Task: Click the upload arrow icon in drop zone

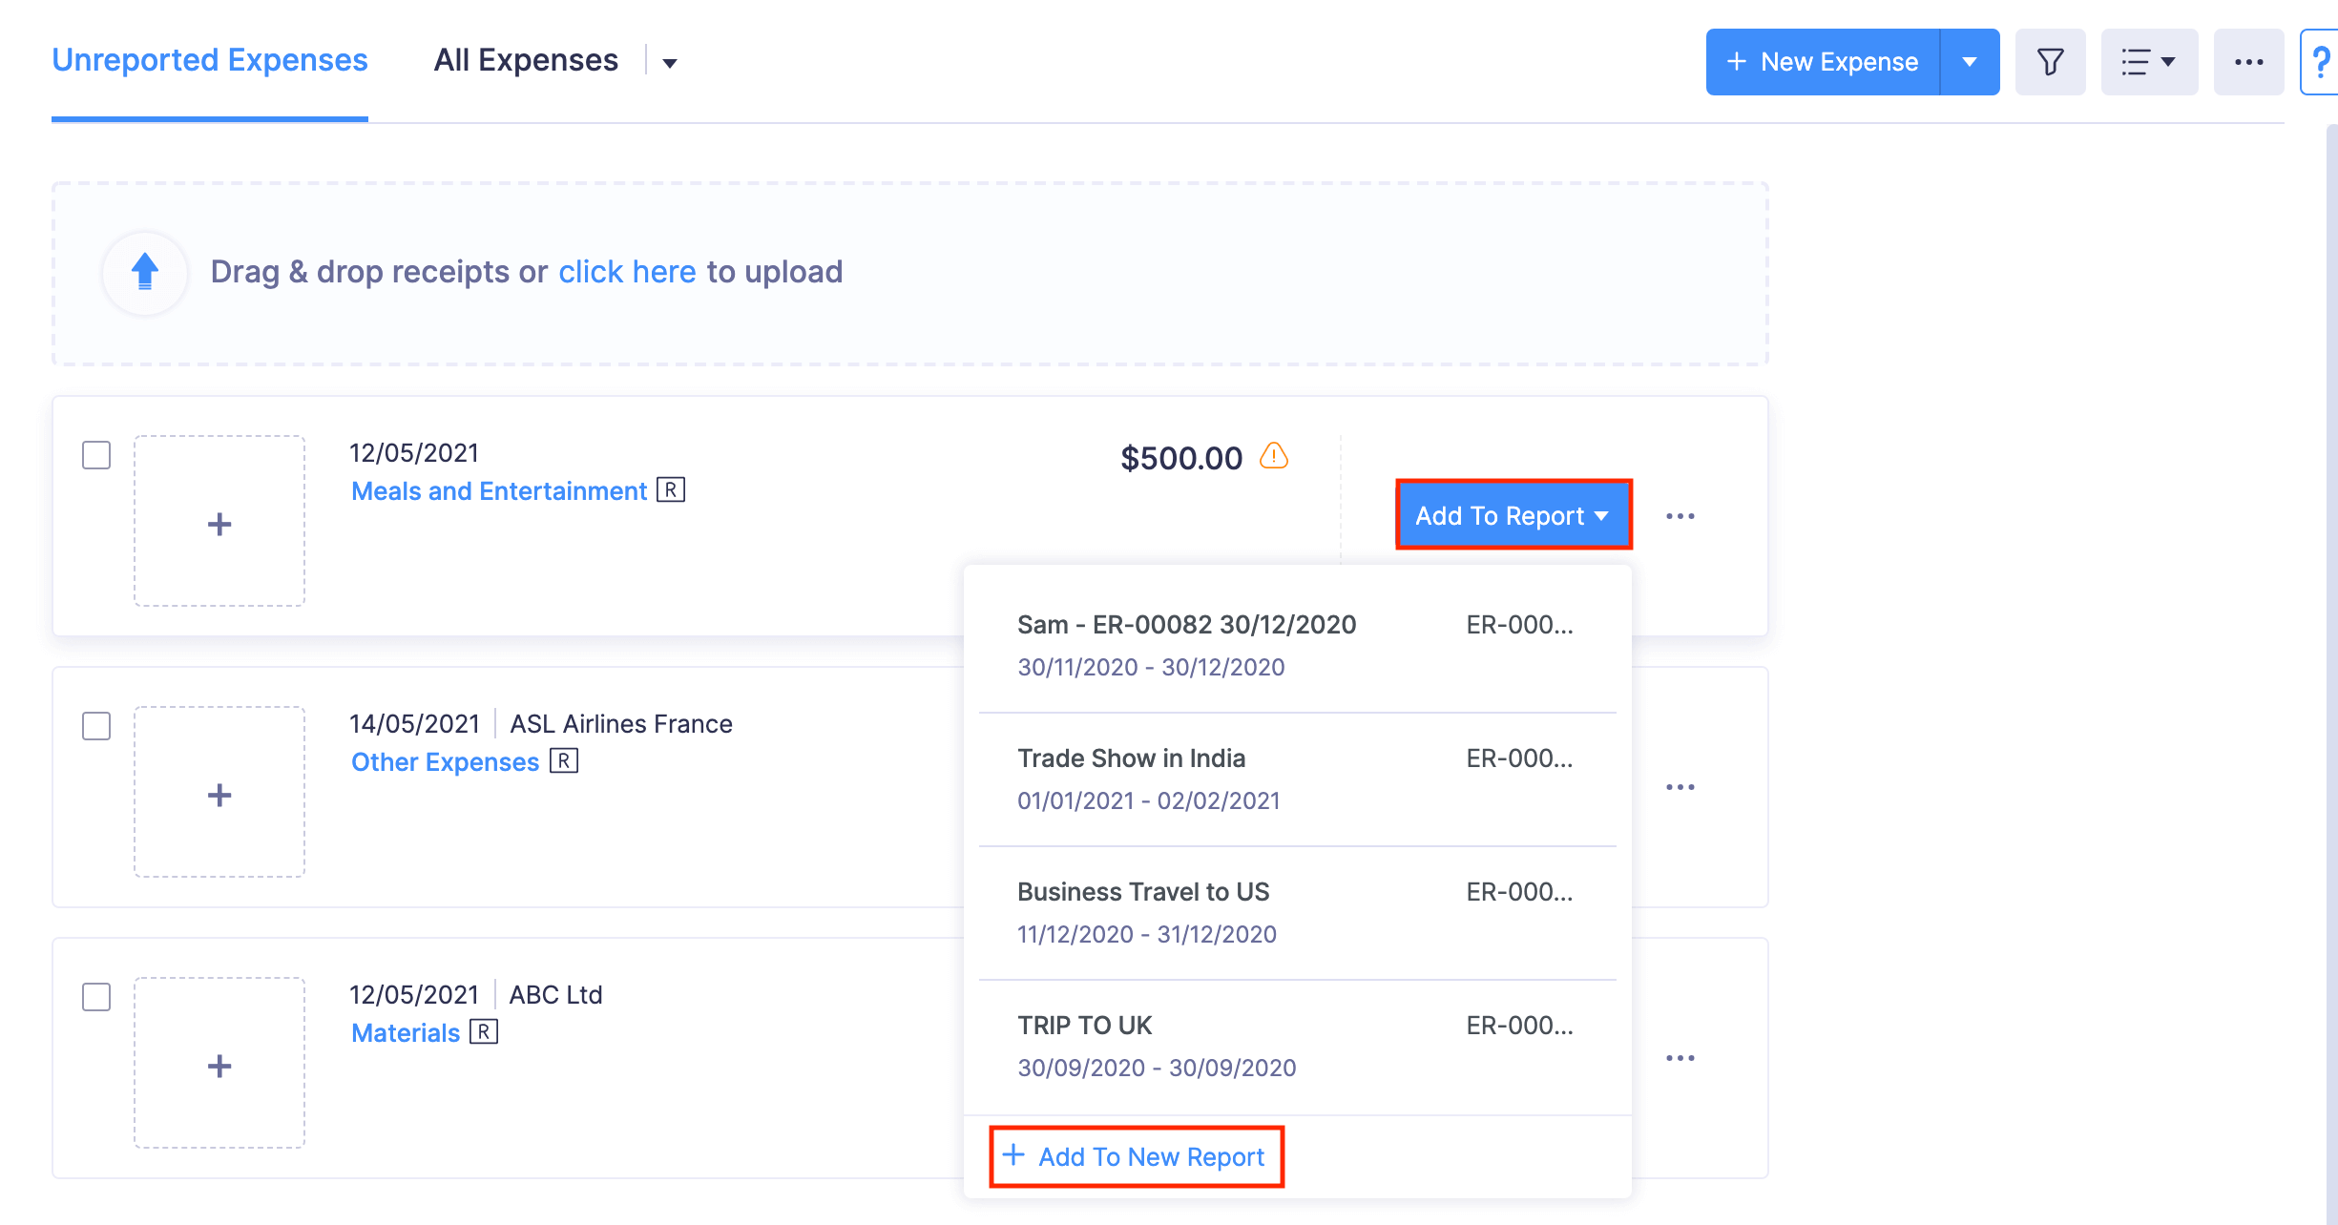Action: (x=144, y=273)
